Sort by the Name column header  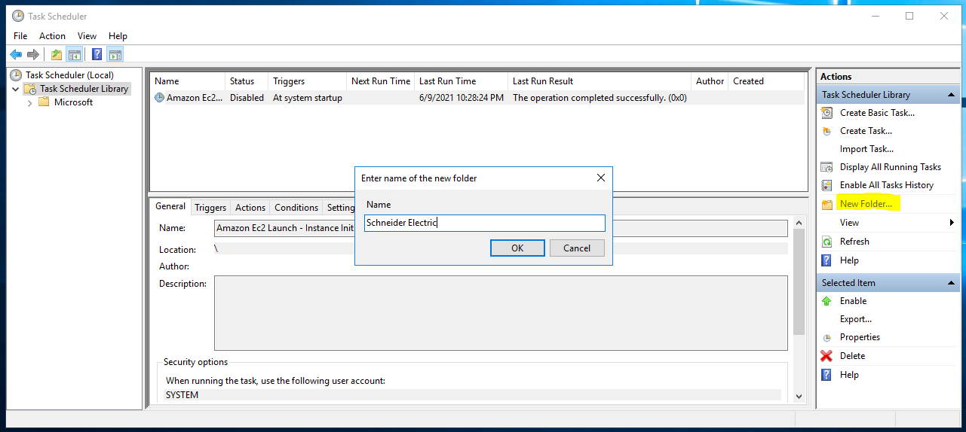[x=188, y=81]
